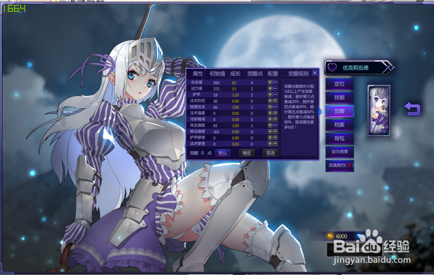Switch to the 技能 tab
The image size is (434, 275).
[x=340, y=98]
